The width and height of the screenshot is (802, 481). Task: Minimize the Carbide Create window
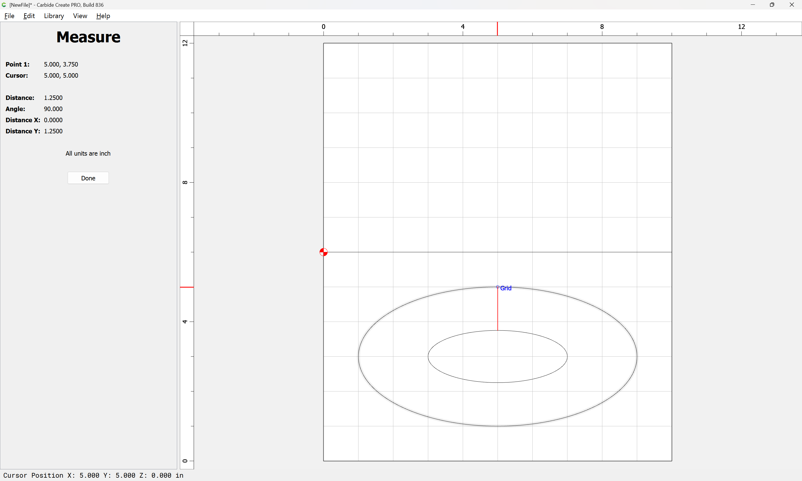(x=752, y=5)
